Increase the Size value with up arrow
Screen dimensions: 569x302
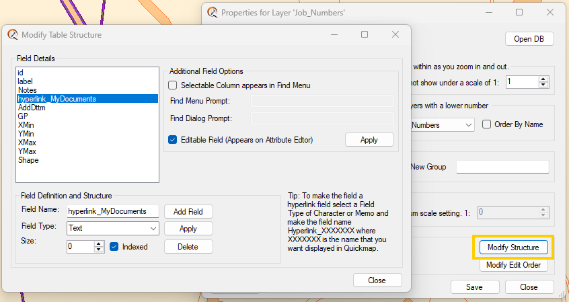(x=99, y=243)
